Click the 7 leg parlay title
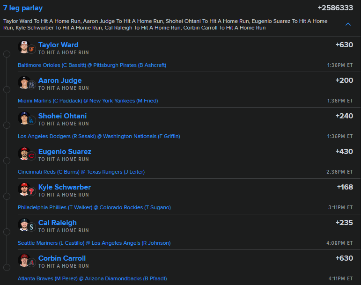 pyautogui.click(x=23, y=8)
